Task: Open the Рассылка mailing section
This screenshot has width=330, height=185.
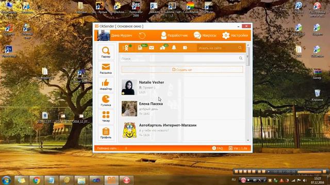Action: pyautogui.click(x=106, y=68)
